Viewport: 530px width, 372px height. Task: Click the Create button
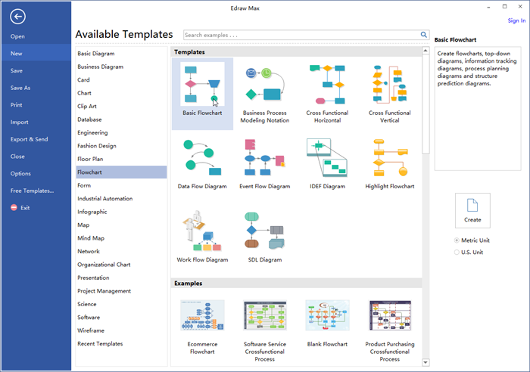click(472, 211)
